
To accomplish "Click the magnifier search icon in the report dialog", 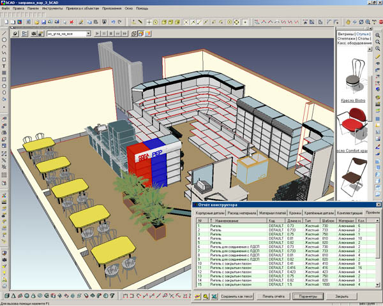I will 206,296.
